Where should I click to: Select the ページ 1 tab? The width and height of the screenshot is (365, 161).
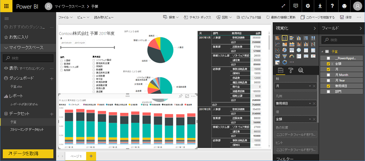tap(76, 156)
